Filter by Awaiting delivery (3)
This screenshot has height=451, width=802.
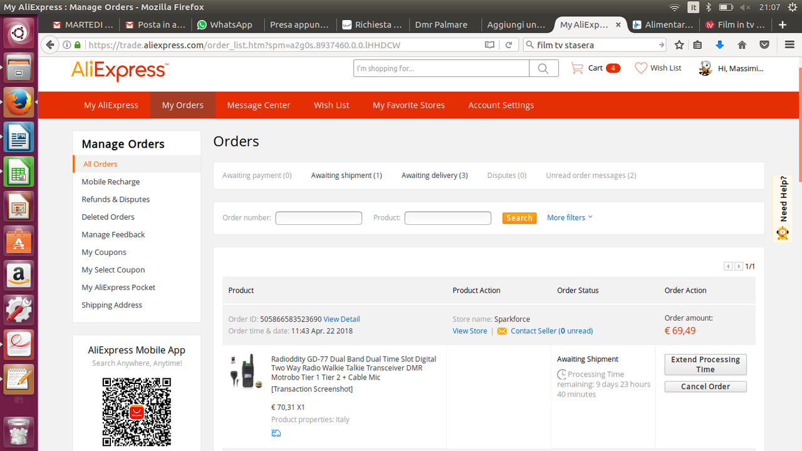(x=435, y=175)
